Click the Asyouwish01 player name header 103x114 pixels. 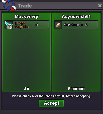point(76,17)
